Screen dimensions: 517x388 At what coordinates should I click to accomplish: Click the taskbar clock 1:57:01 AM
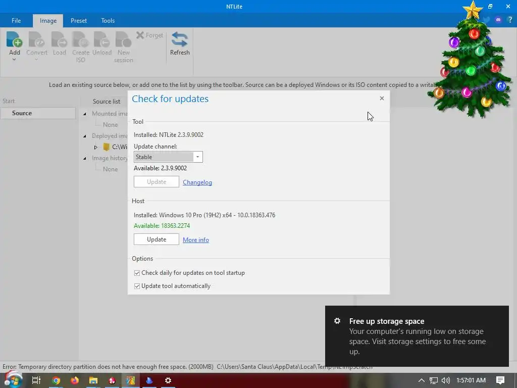coord(471,380)
